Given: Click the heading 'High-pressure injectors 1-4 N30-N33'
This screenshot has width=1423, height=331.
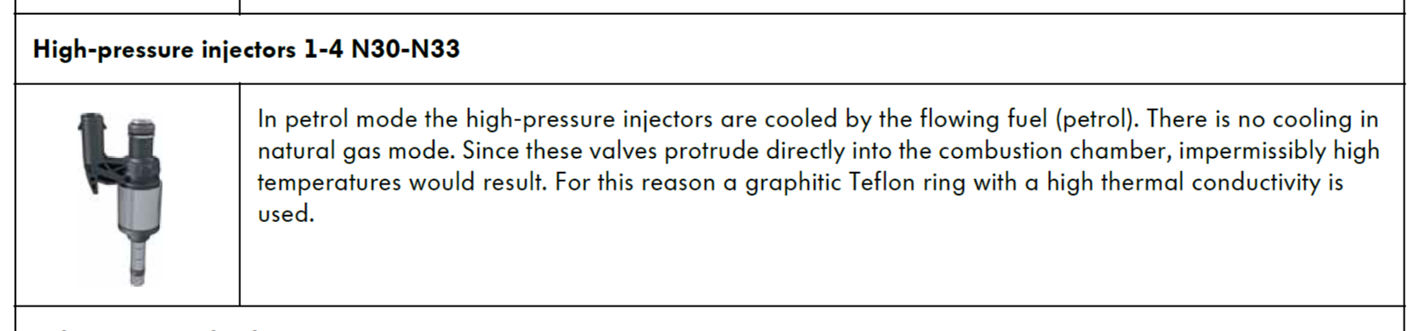Looking at the screenshot, I should point(246,49).
